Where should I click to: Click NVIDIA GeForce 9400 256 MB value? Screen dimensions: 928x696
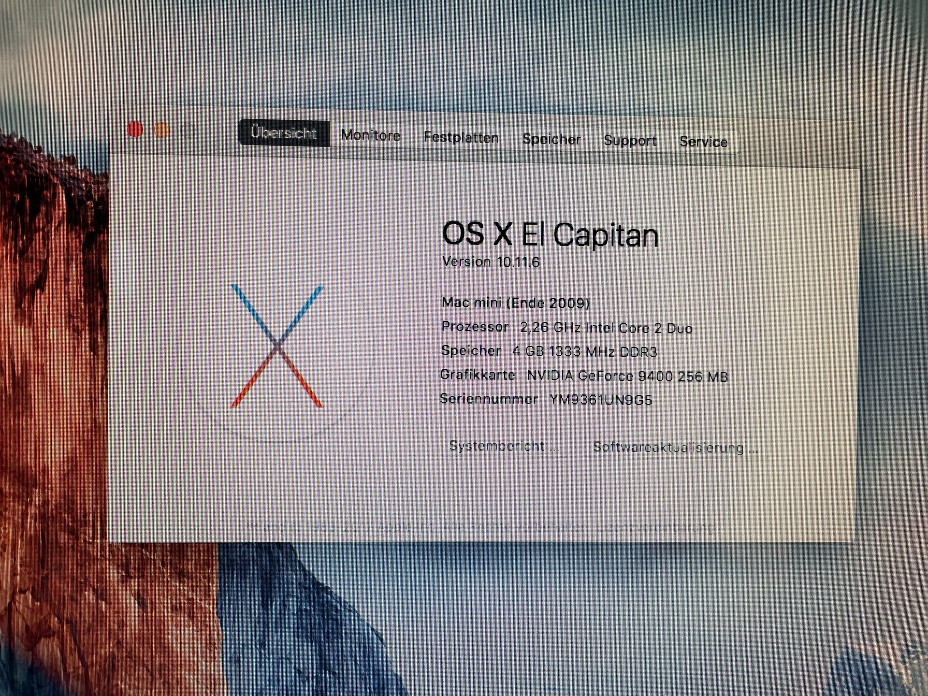coord(627,376)
